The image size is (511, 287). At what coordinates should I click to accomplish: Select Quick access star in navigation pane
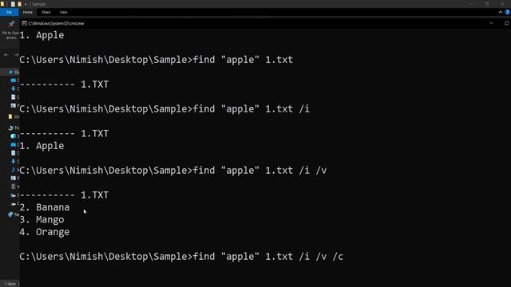click(x=10, y=72)
